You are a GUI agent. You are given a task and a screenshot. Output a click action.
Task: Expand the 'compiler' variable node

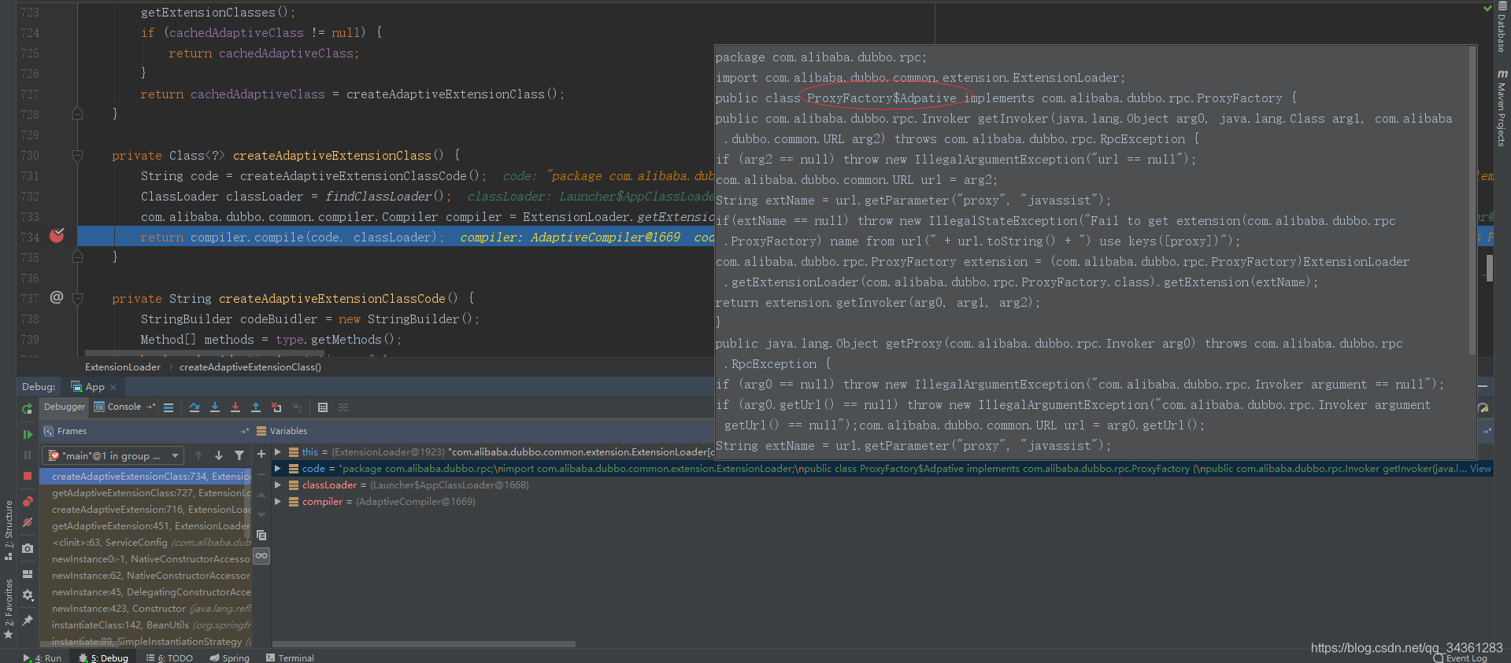click(x=278, y=502)
